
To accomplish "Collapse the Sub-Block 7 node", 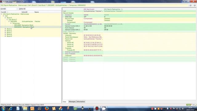I will [7, 20].
